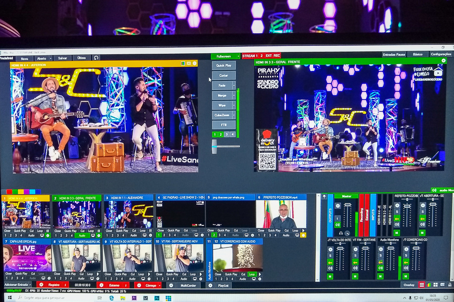Select the Prefeito Pozzobom input thumbnail

[x=280, y=215]
